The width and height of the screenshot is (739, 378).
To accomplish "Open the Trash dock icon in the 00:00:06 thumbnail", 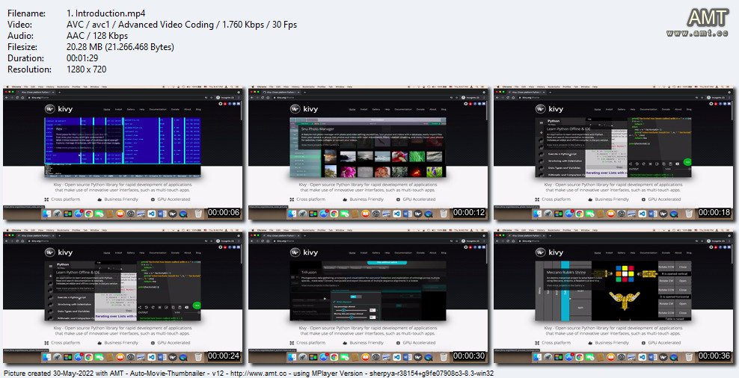I will (198, 214).
